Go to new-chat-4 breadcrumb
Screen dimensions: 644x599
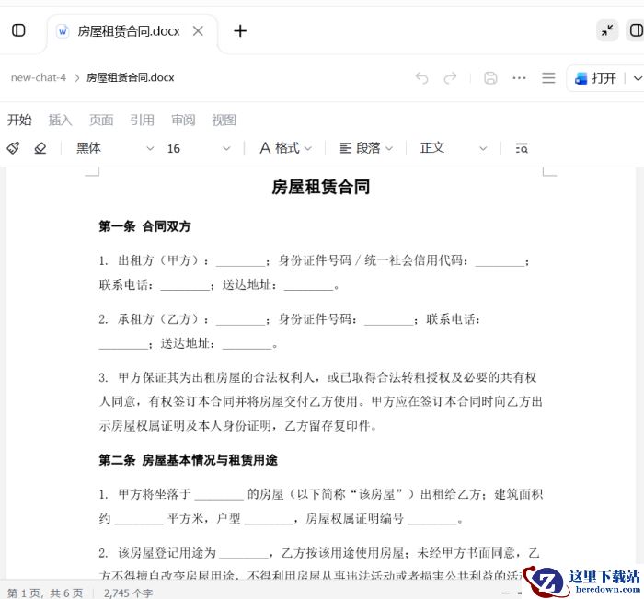[x=39, y=77]
